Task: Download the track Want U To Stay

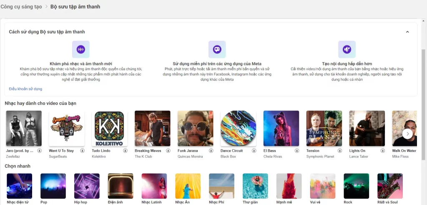Action: 83,150
